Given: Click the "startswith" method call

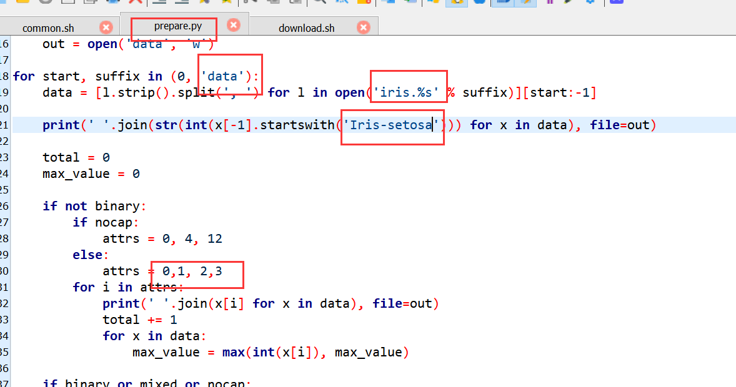Looking at the screenshot, I should tap(297, 125).
